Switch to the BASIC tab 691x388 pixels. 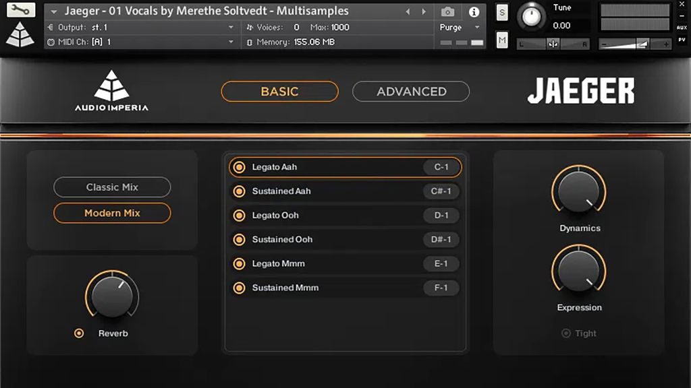click(x=280, y=92)
